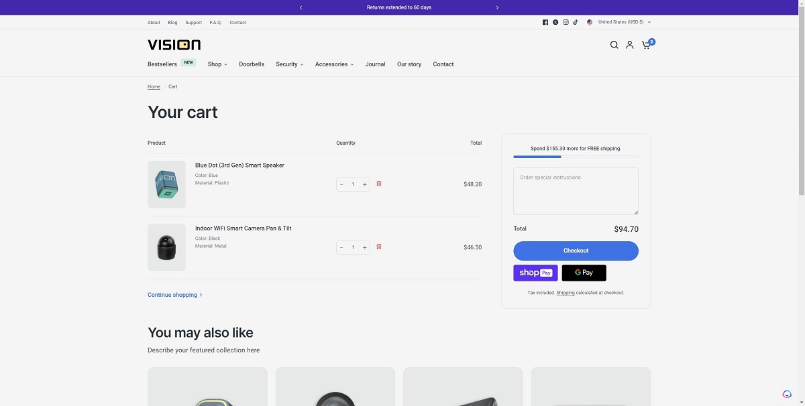Click the TikTok icon
The image size is (805, 406).
click(576, 21)
